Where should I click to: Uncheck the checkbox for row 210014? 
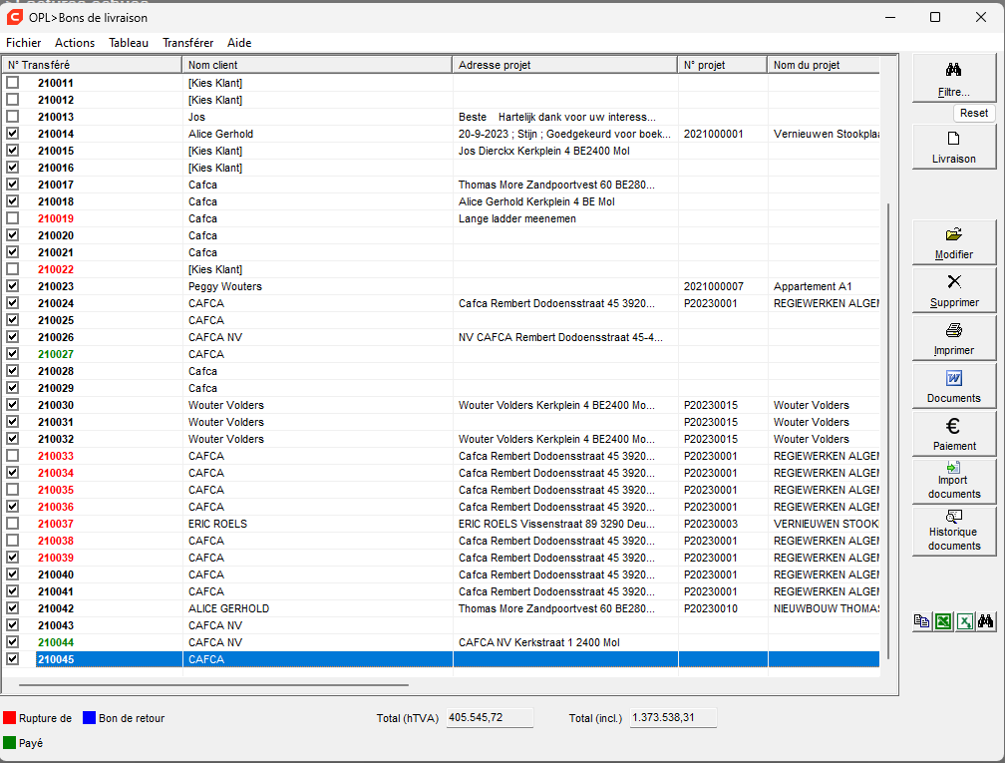click(13, 134)
